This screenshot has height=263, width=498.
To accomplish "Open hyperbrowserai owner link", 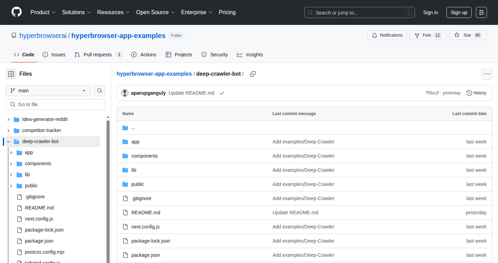I will pos(43,36).
